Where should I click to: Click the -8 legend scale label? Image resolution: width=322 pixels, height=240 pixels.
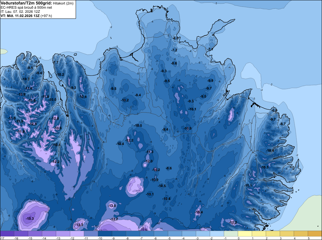pos(127,238)
